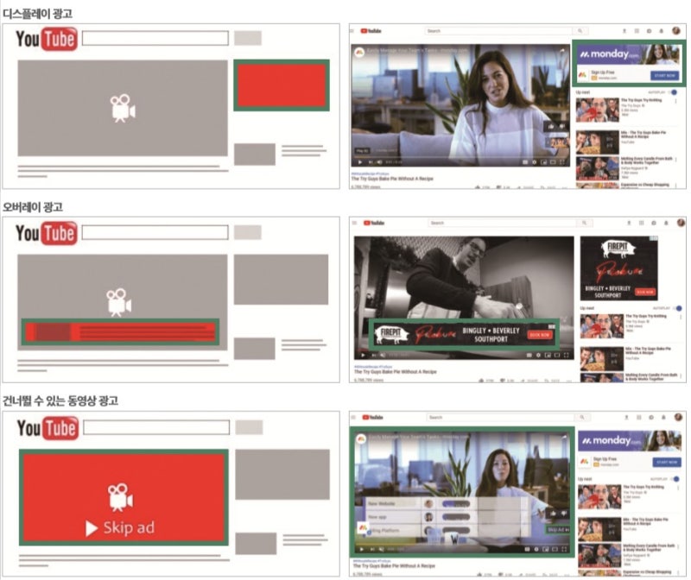Open Melting Every Candle options, display screenshot

(676, 160)
